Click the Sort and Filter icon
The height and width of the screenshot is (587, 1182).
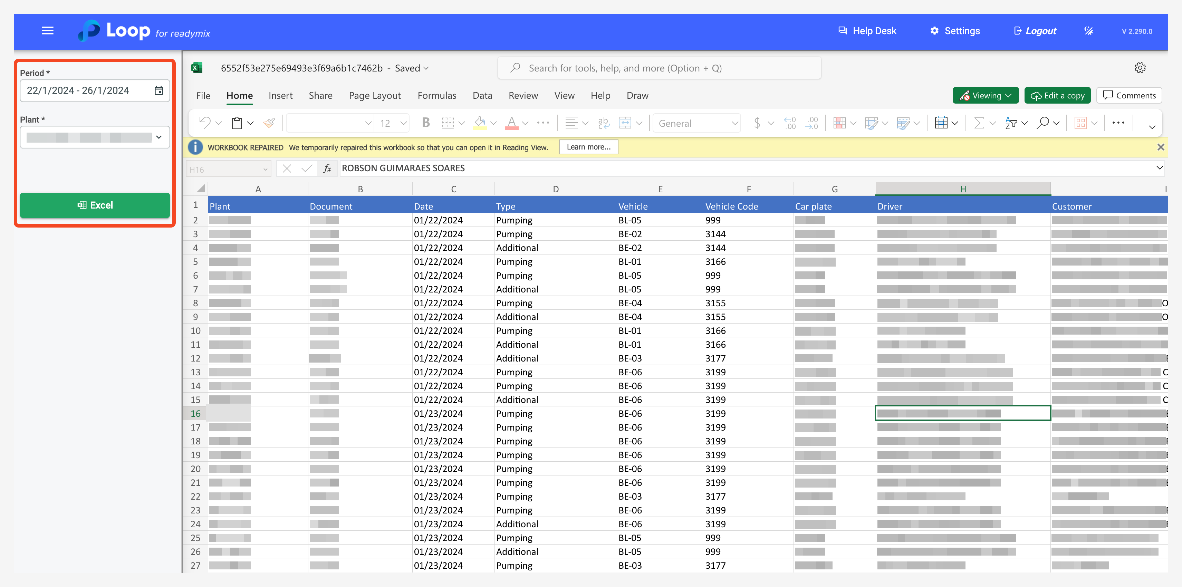click(1011, 123)
